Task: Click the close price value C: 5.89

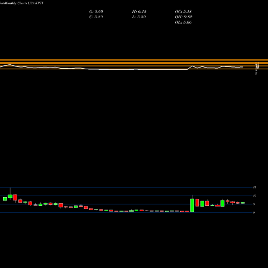Action: (x=96, y=17)
